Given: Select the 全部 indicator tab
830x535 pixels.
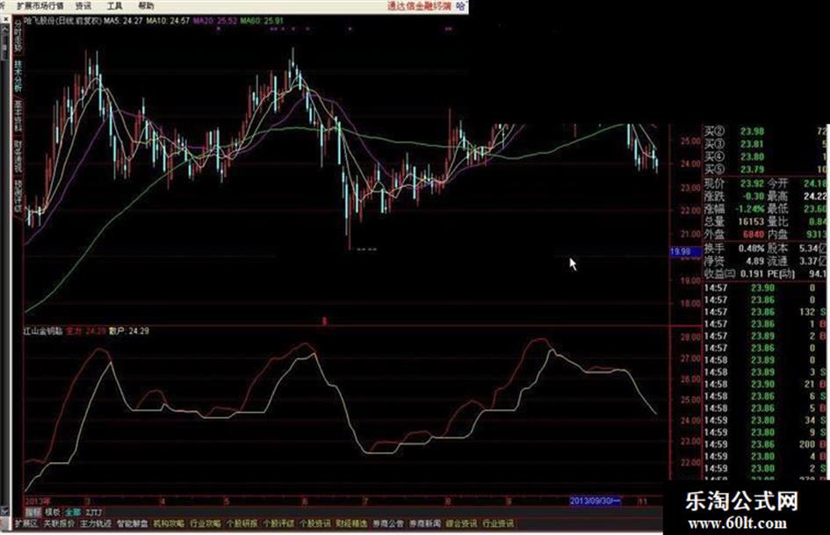Looking at the screenshot, I should [73, 512].
